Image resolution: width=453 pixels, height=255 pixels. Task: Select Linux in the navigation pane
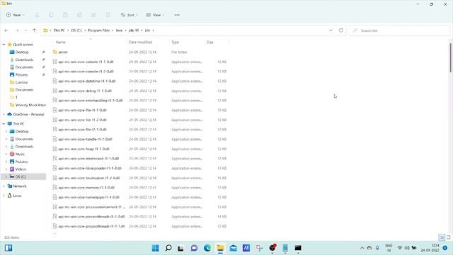tap(17, 195)
